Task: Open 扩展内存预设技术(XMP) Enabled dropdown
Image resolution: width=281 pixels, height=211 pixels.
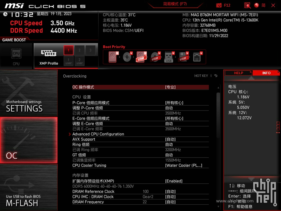Action: tap(140, 181)
